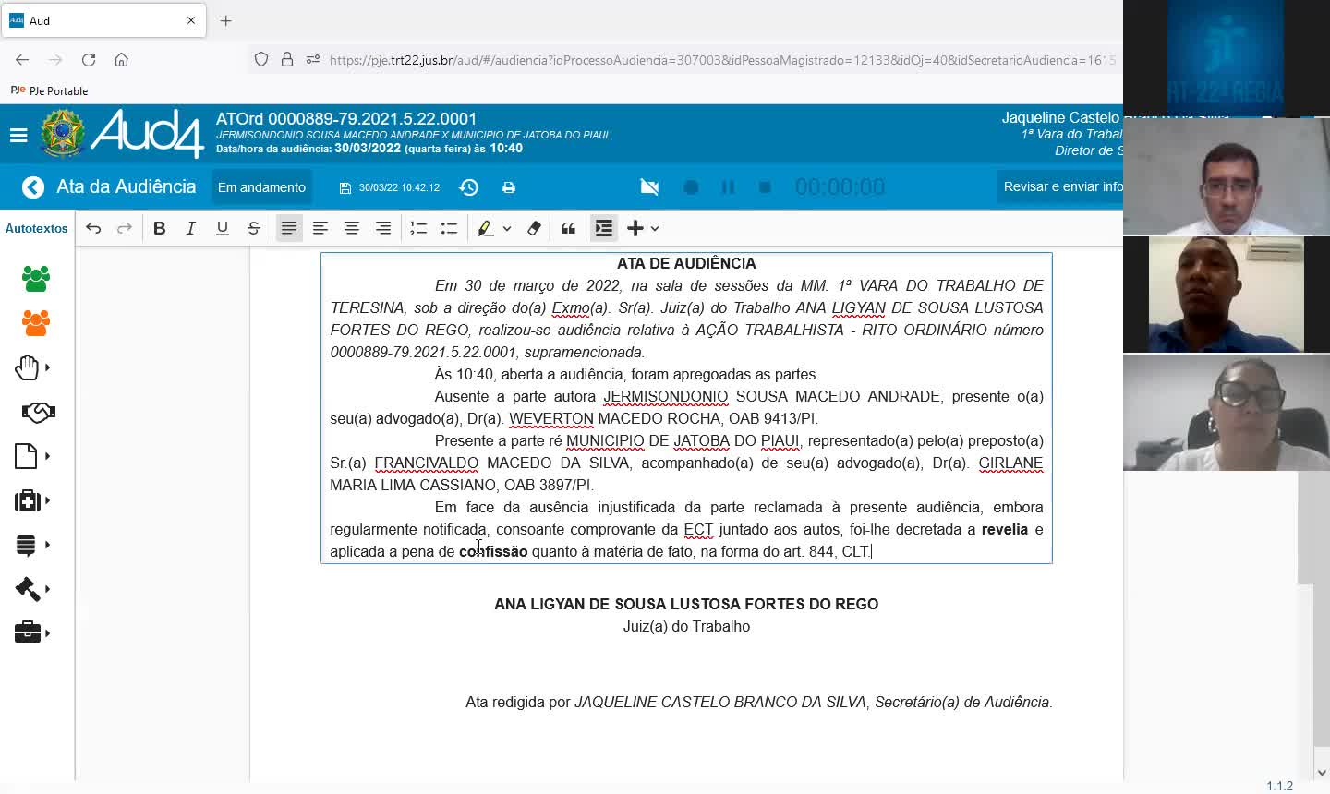The width and height of the screenshot is (1330, 794).
Task: Click the green people group icon
Action: [x=36, y=278]
